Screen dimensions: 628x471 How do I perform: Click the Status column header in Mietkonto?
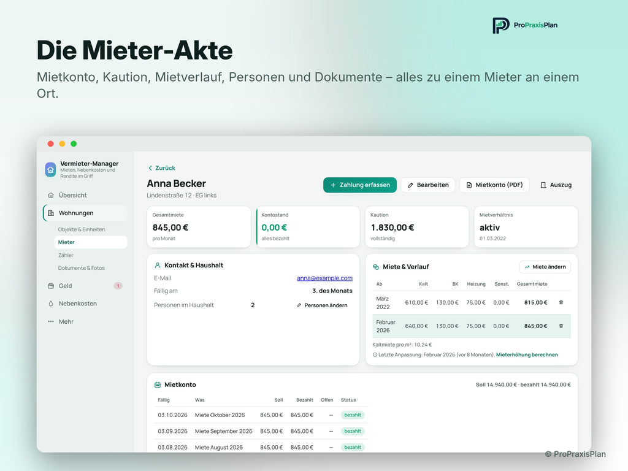348,400
